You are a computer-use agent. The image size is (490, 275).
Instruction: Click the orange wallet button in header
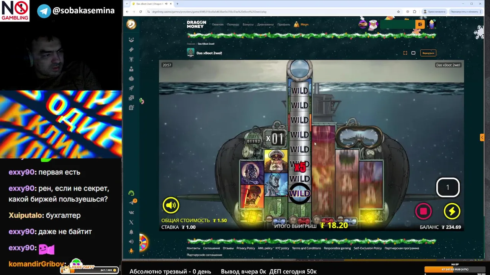click(420, 24)
